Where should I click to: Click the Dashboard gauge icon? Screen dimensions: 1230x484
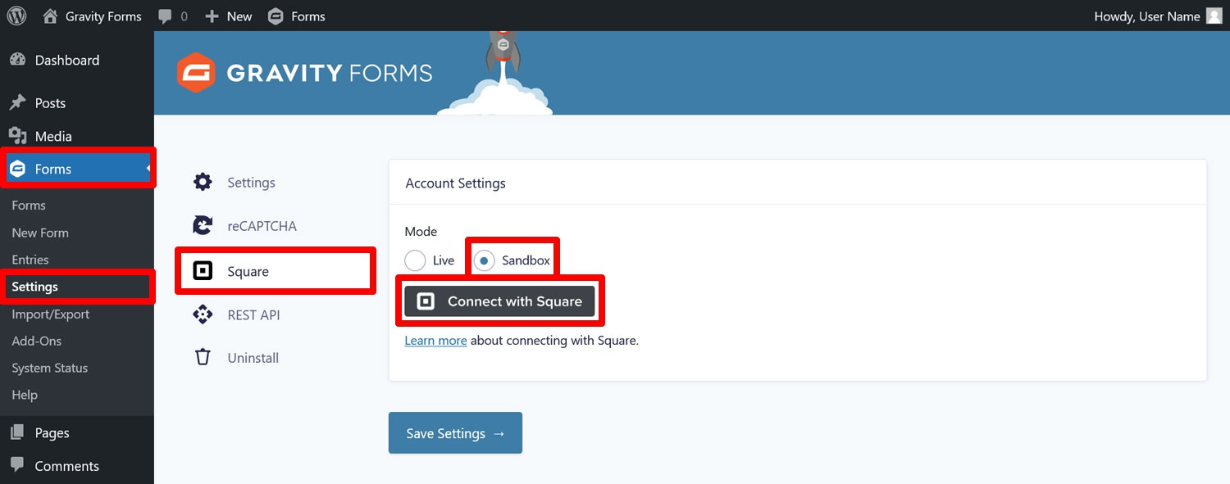pos(17,60)
